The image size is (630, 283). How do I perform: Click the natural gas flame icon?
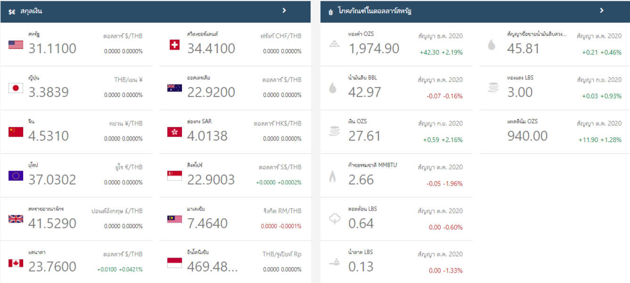pos(333,176)
